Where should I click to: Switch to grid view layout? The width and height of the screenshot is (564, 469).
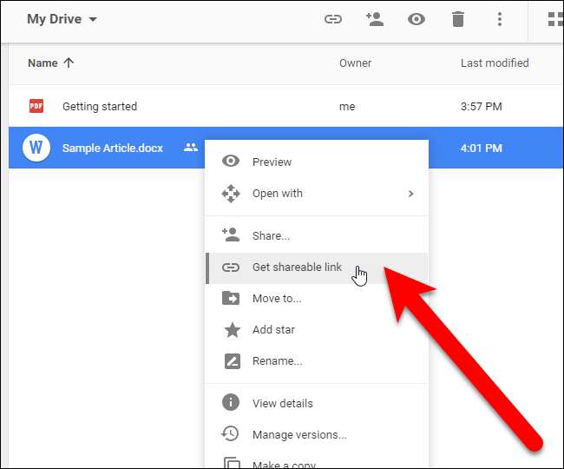[554, 19]
